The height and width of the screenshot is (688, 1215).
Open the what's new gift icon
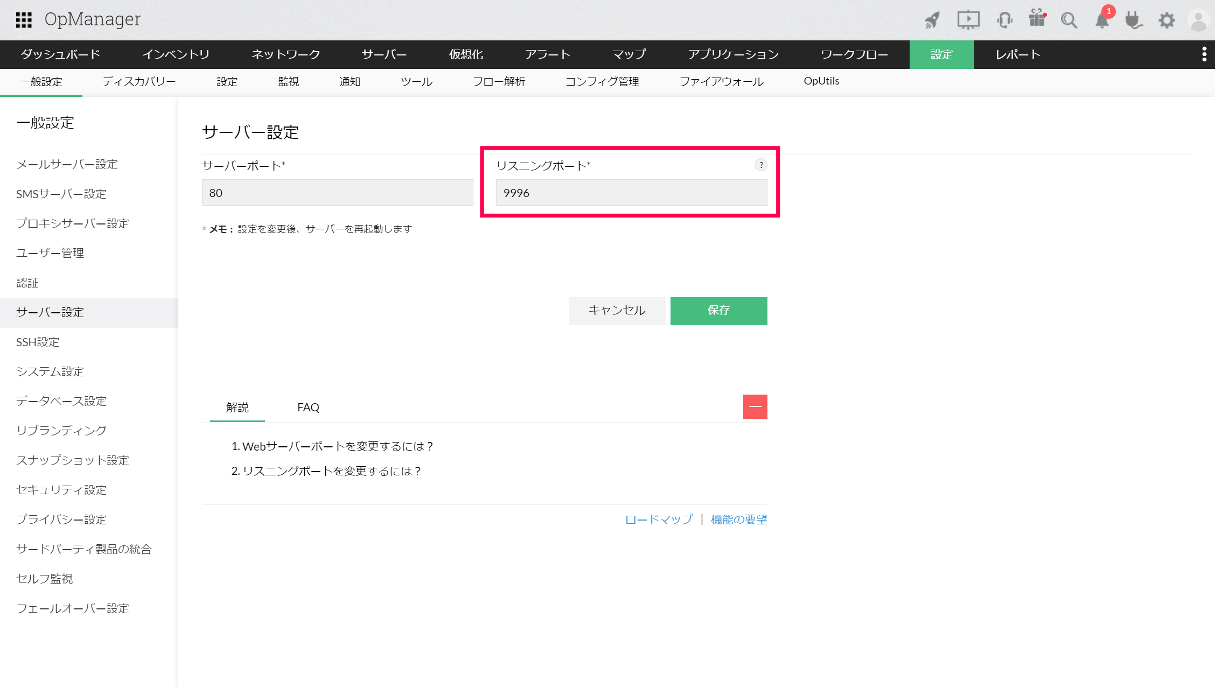tap(1037, 20)
